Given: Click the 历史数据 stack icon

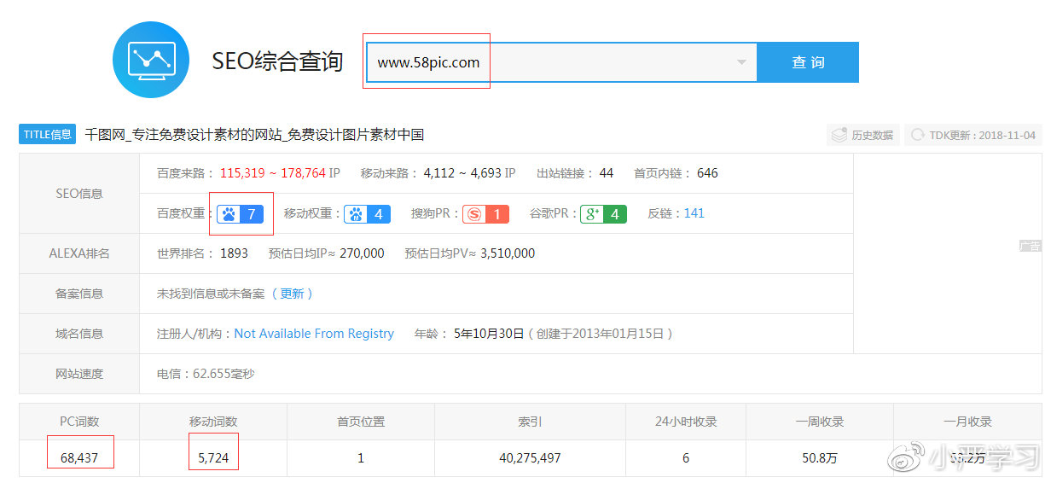Looking at the screenshot, I should click(x=839, y=135).
